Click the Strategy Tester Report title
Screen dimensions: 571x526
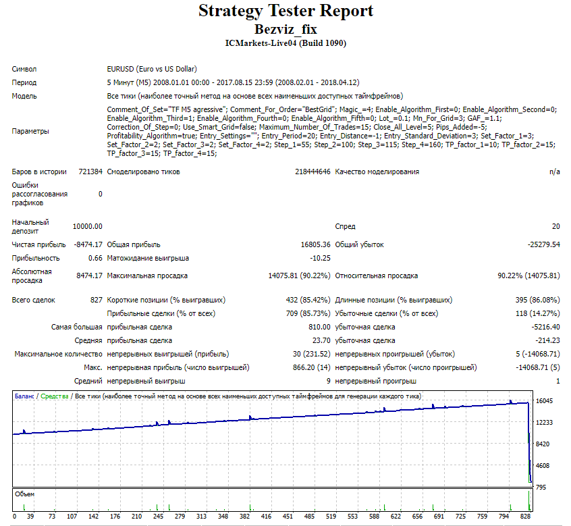pos(285,11)
